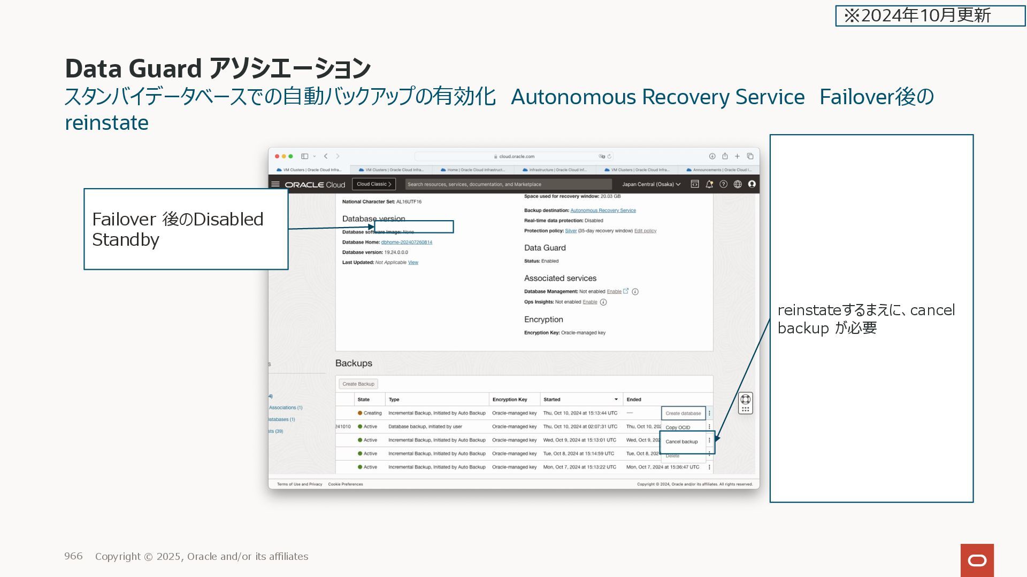Open the language globe icon
This screenshot has width=1027, height=577.
(x=738, y=184)
